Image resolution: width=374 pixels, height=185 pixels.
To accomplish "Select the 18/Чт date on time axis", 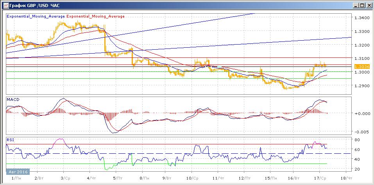I will (347, 178).
